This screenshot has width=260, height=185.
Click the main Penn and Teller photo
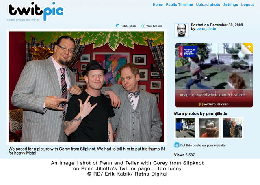click(x=87, y=87)
